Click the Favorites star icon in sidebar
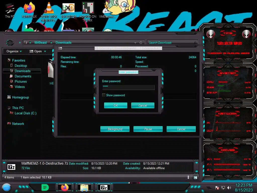The width and height of the screenshot is (257, 193). coord(9,60)
